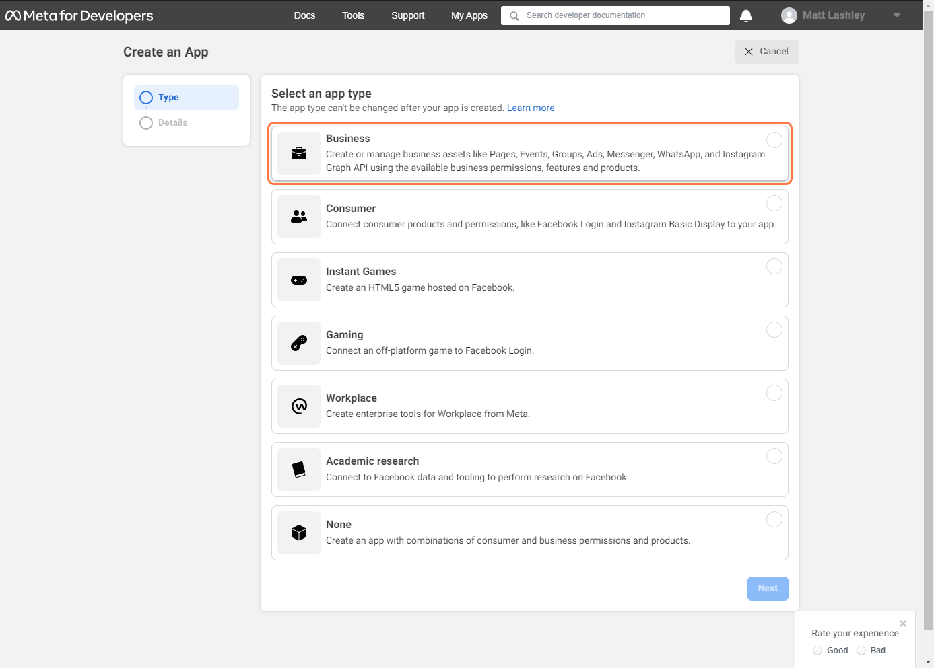Click Matt Lashley's profile avatar

click(x=789, y=15)
